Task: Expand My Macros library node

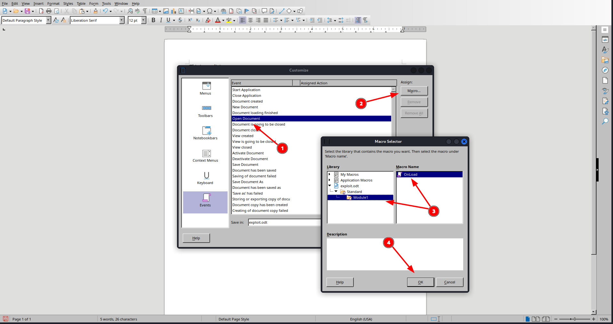Action: (329, 174)
